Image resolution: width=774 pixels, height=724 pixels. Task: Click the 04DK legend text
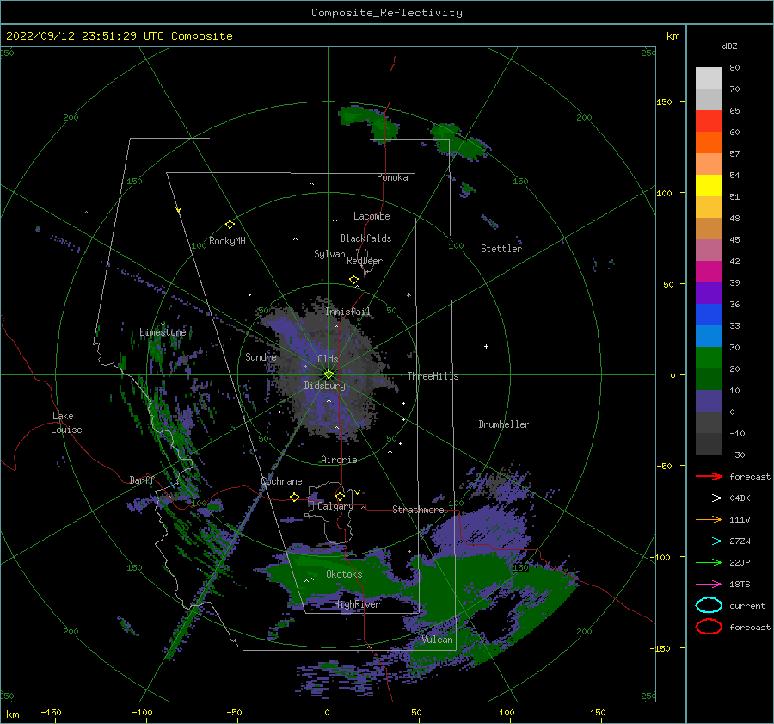(740, 498)
